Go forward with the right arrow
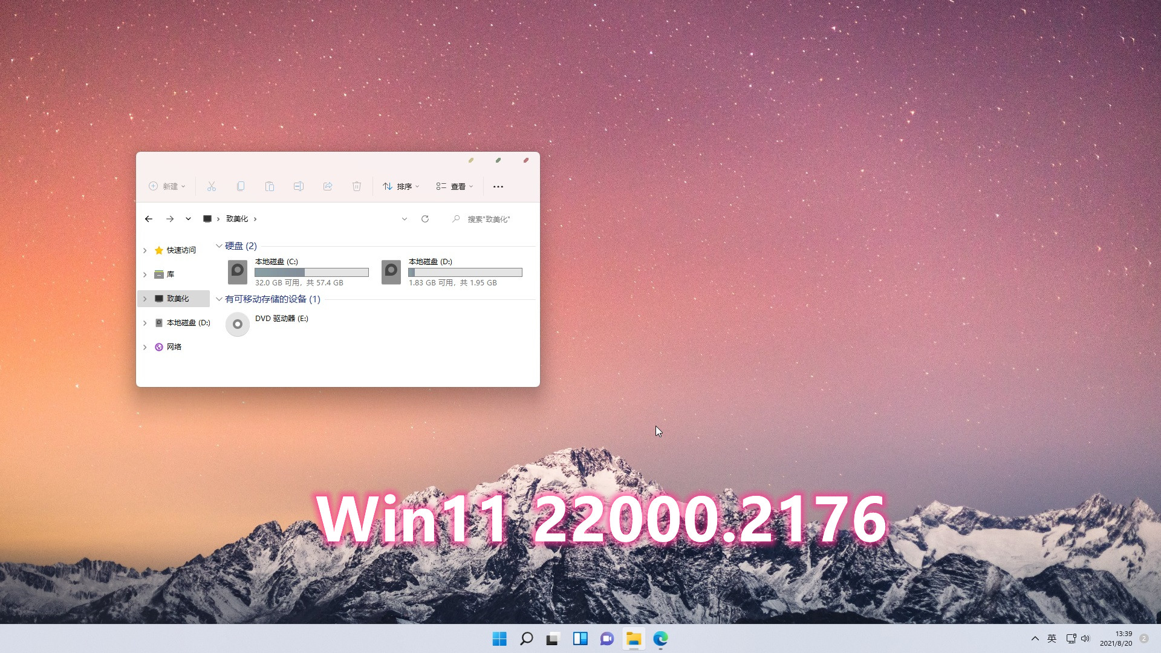 click(170, 219)
